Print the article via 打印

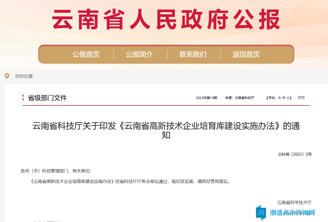[x=301, y=98]
